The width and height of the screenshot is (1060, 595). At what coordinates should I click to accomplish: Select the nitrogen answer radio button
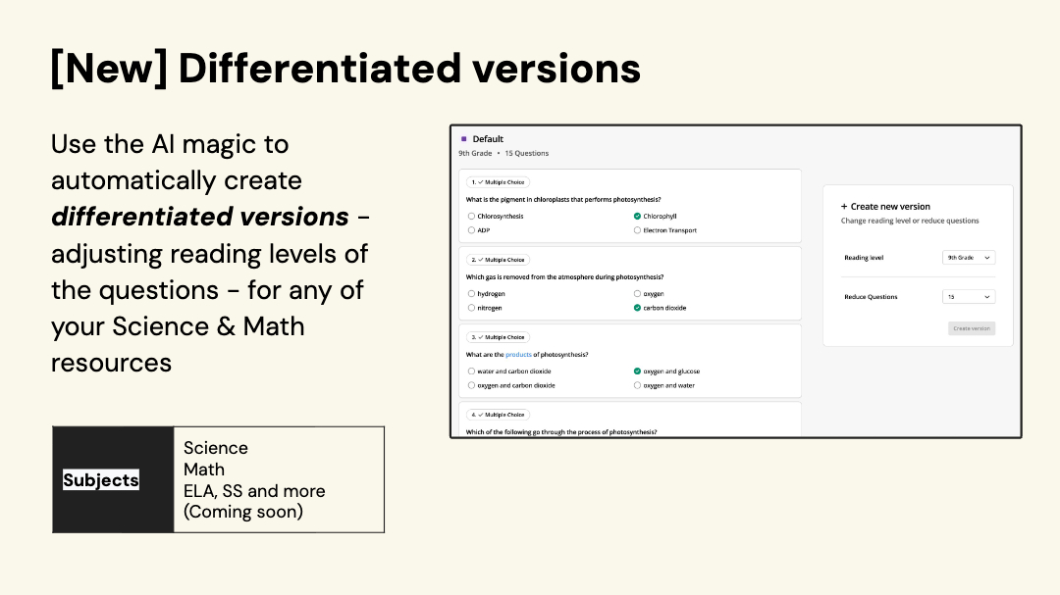pos(472,308)
